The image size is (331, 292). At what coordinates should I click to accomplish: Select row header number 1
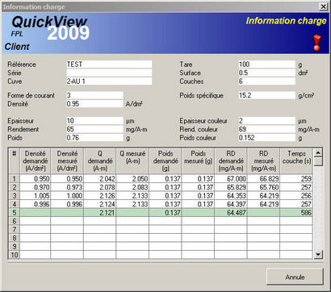coord(15,178)
